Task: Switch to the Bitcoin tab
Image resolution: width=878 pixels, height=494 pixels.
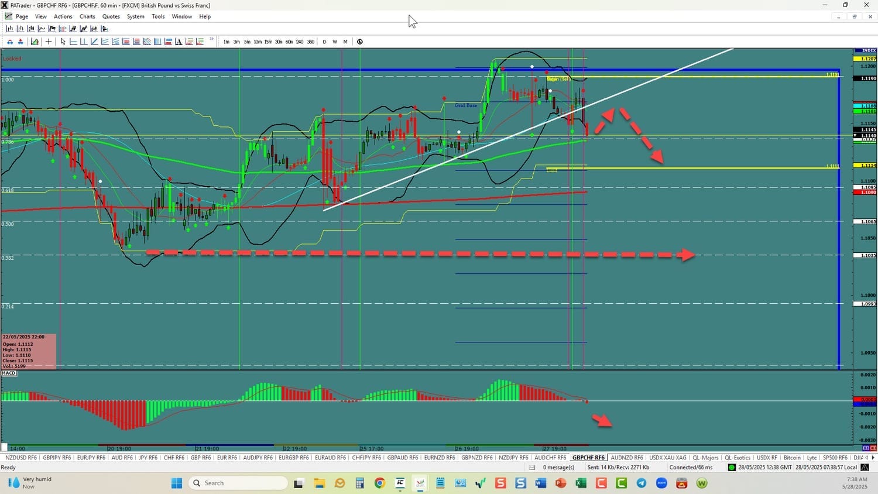Action: (792, 458)
